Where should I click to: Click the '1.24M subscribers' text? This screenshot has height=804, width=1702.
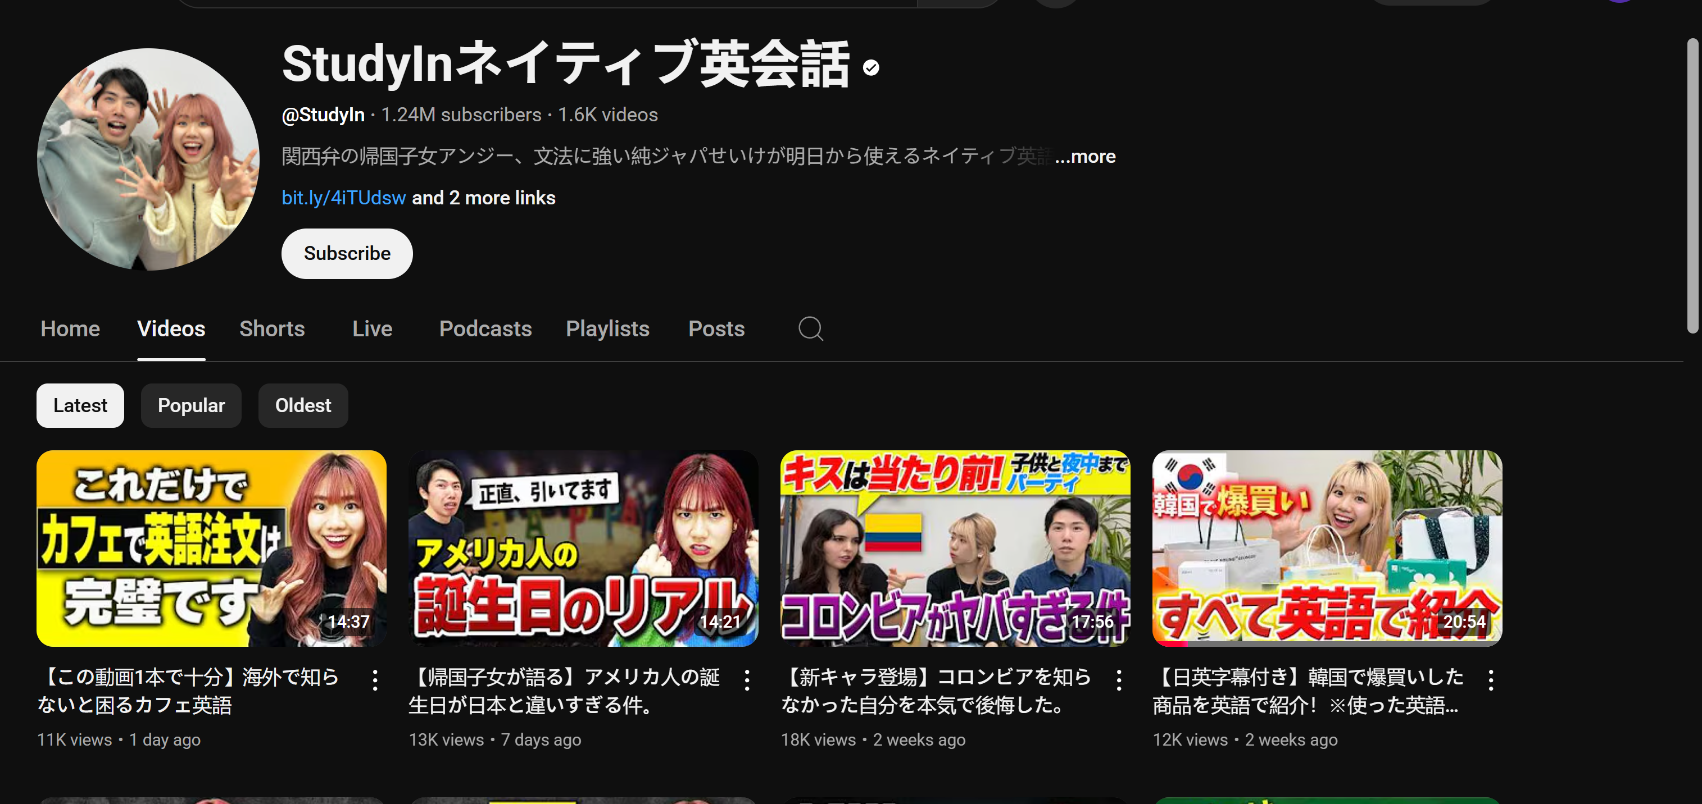point(461,115)
